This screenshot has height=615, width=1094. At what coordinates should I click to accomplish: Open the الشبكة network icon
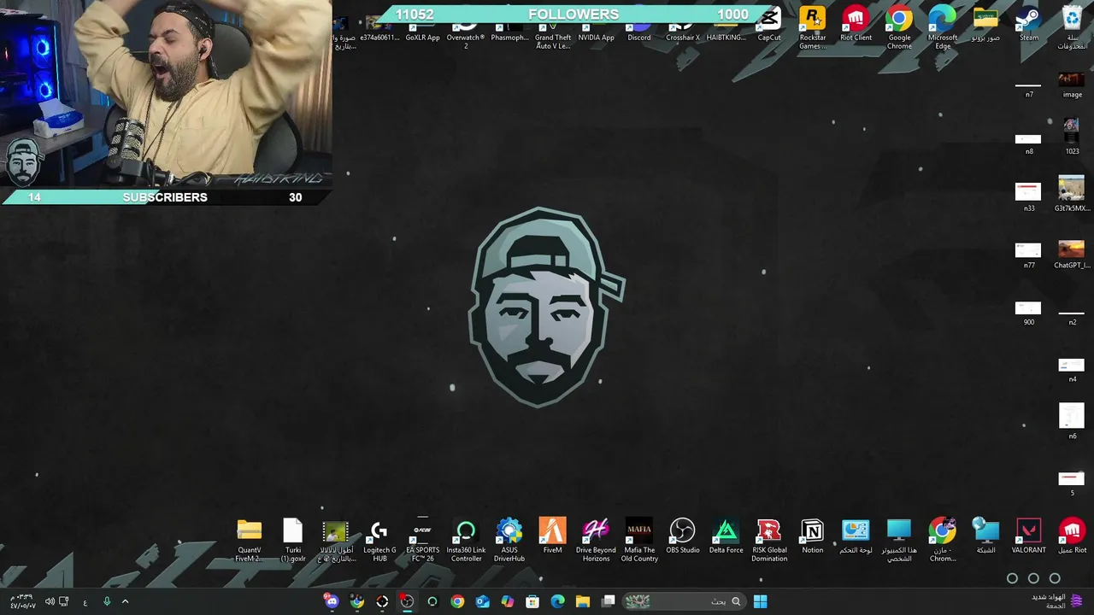click(x=985, y=536)
